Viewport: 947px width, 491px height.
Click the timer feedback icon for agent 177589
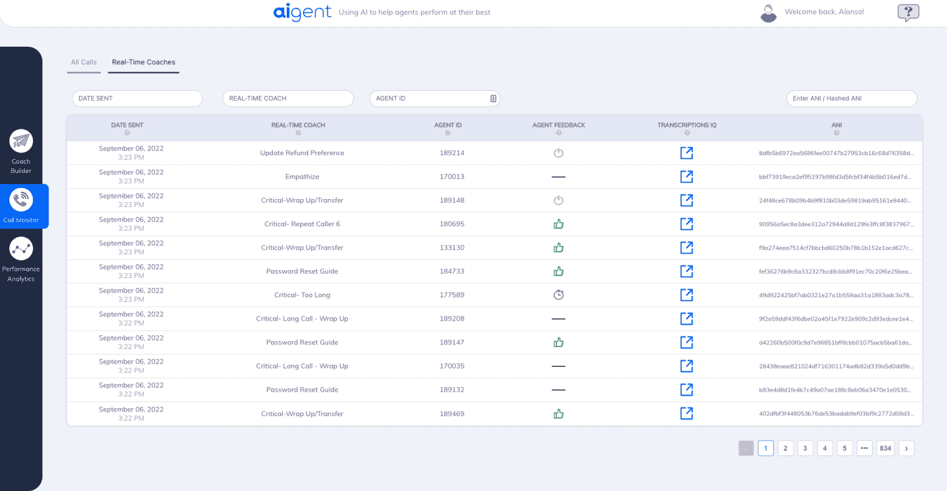pyautogui.click(x=558, y=295)
